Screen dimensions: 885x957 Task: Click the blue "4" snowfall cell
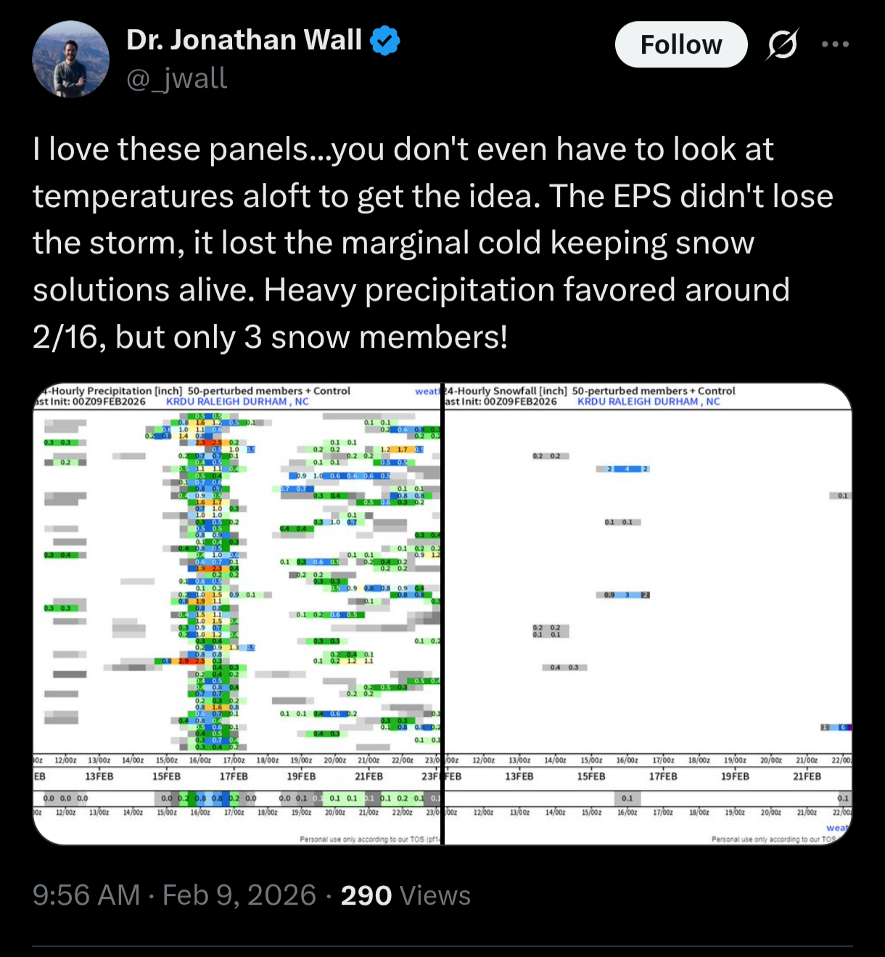pyautogui.click(x=627, y=469)
